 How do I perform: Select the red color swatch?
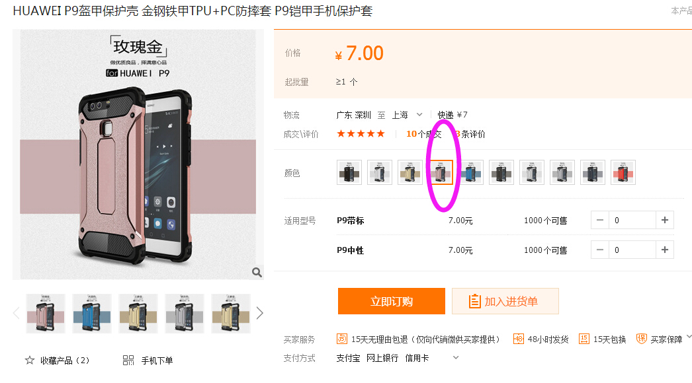623,172
